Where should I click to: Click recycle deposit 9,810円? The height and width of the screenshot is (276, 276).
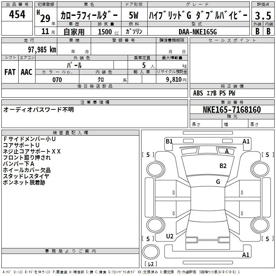point(176,80)
